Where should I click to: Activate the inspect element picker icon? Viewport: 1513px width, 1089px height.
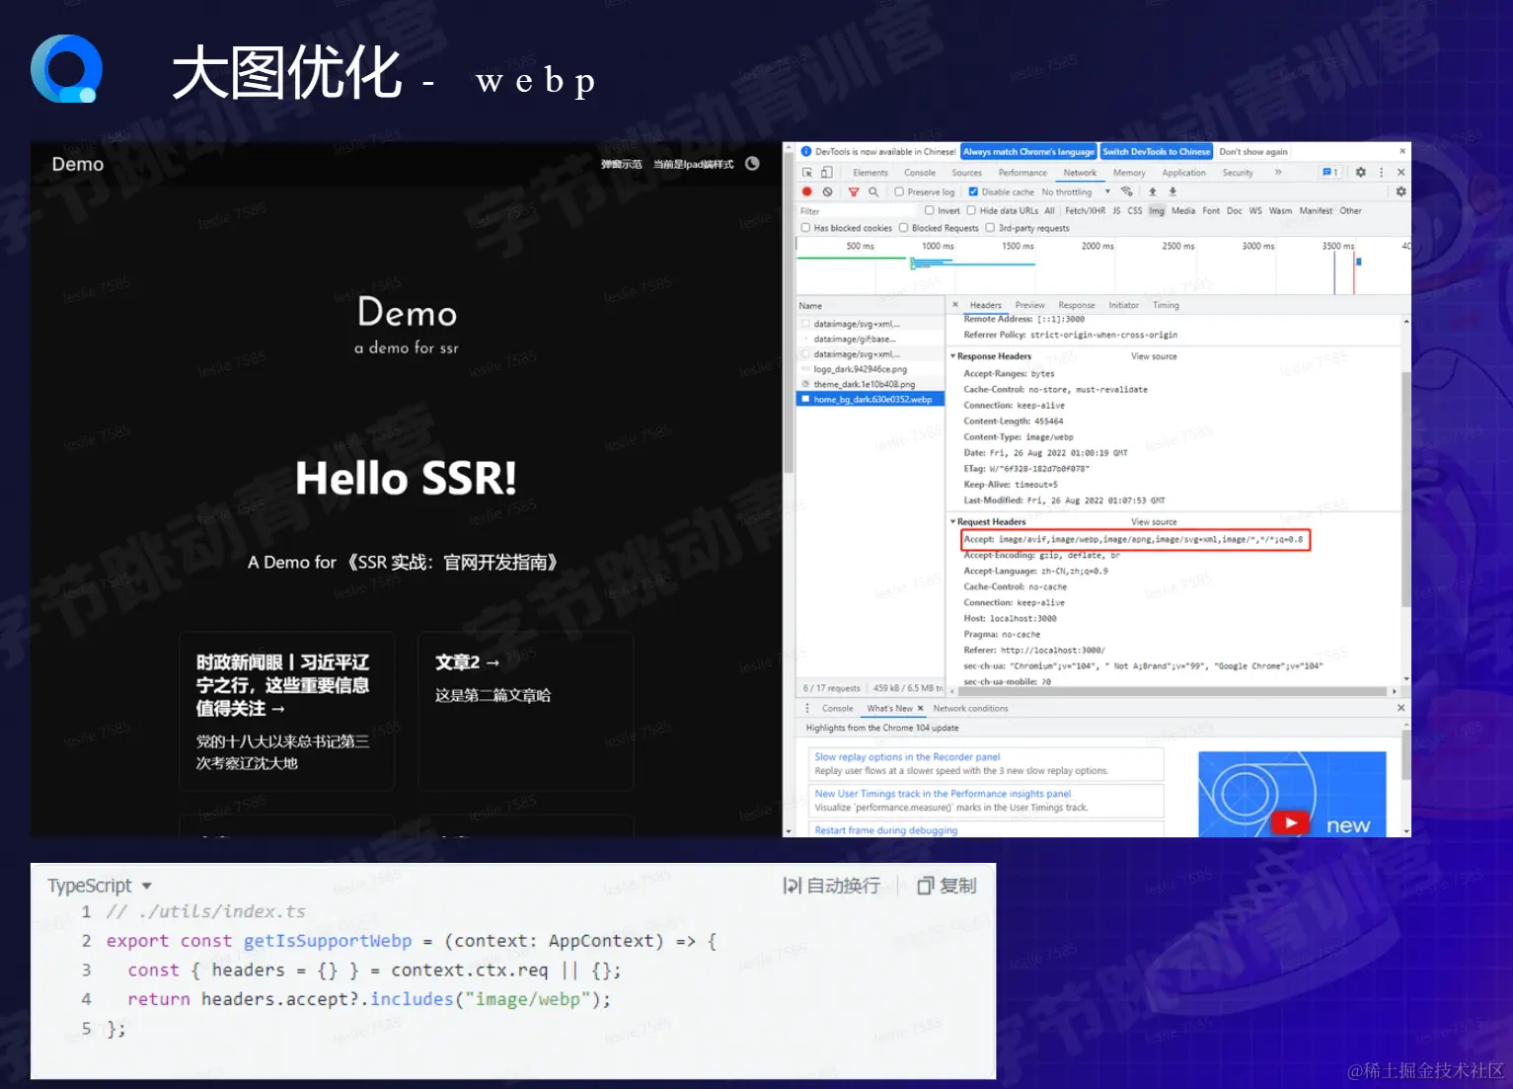(x=807, y=173)
